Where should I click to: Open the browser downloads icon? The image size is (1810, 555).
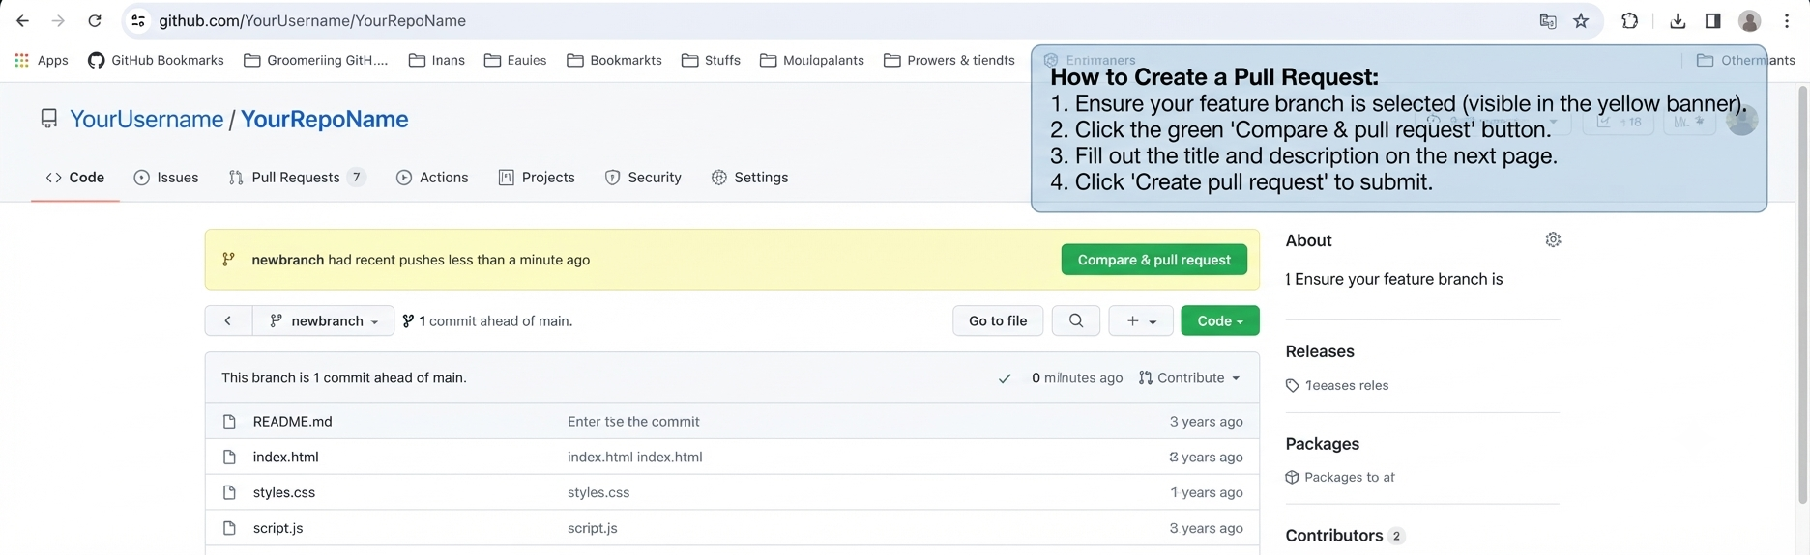[x=1678, y=20]
